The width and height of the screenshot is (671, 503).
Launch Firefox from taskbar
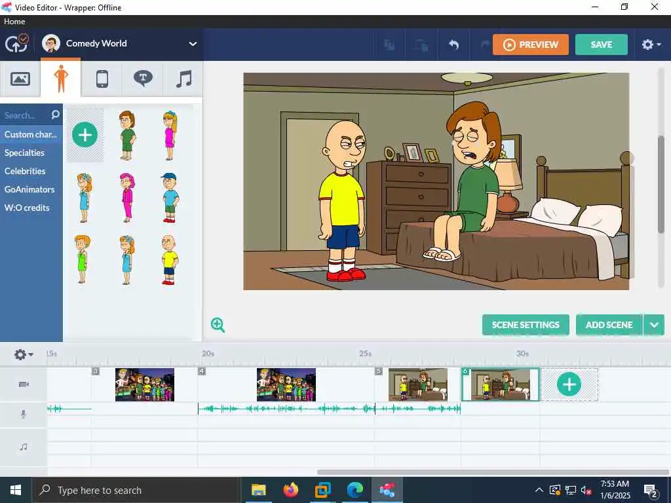(x=290, y=490)
